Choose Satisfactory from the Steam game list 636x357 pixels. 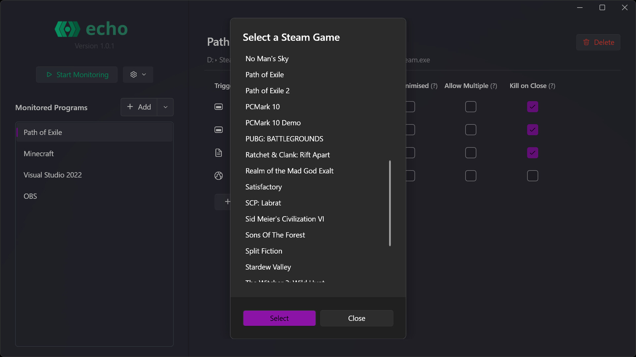point(263,187)
